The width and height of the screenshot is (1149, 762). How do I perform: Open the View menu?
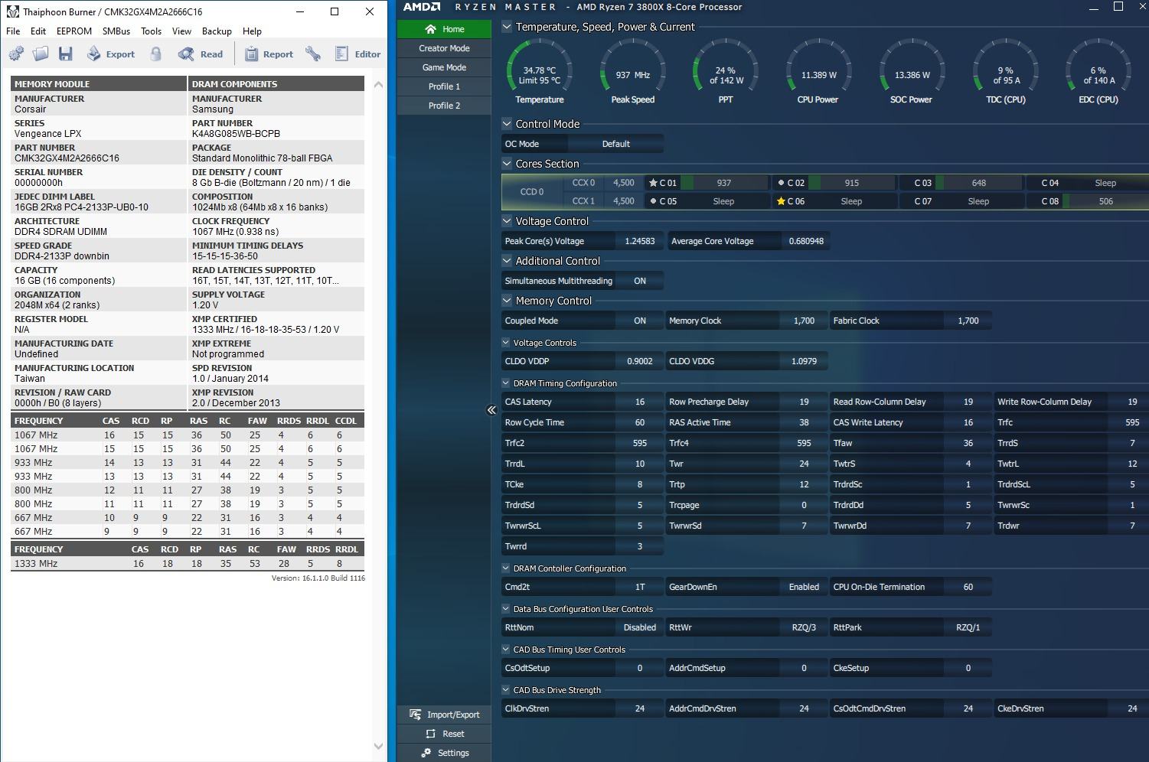click(x=181, y=31)
